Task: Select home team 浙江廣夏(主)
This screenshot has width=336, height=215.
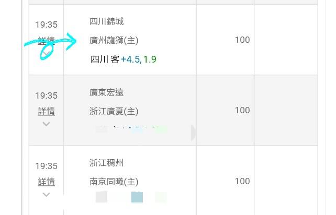Action: tap(114, 111)
